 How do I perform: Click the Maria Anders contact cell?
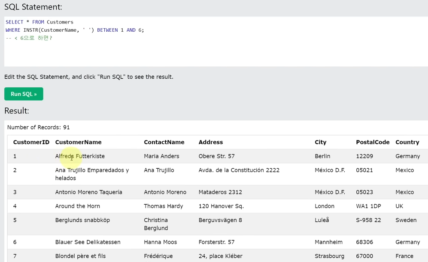point(161,156)
